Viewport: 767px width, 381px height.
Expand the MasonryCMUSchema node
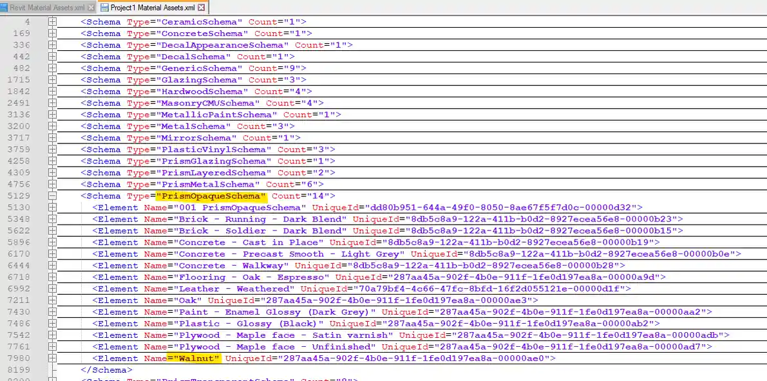pyautogui.click(x=52, y=102)
